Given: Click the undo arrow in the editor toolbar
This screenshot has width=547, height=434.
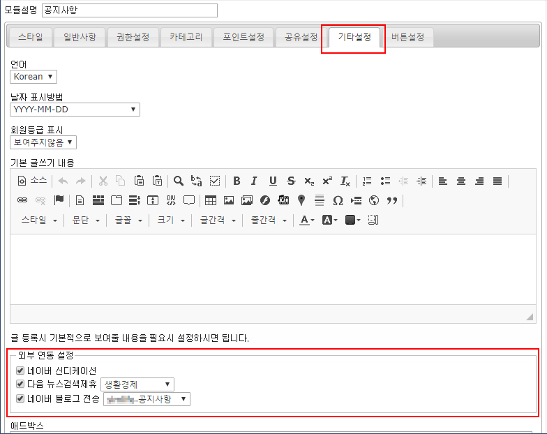Looking at the screenshot, I should (63, 181).
